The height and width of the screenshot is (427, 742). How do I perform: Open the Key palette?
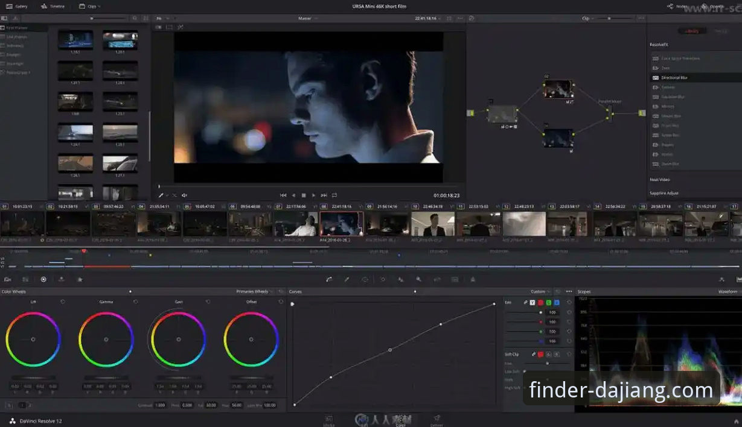pos(418,279)
